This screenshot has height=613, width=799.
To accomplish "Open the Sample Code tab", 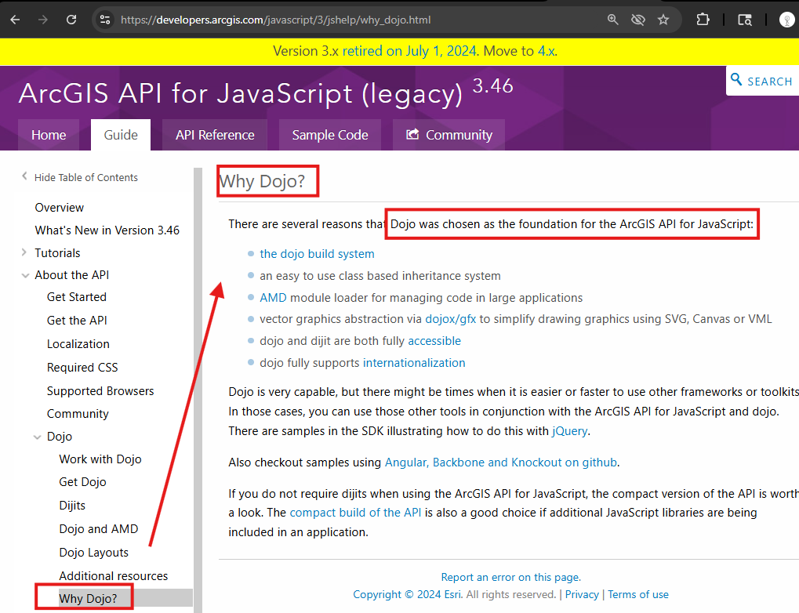I will (330, 135).
